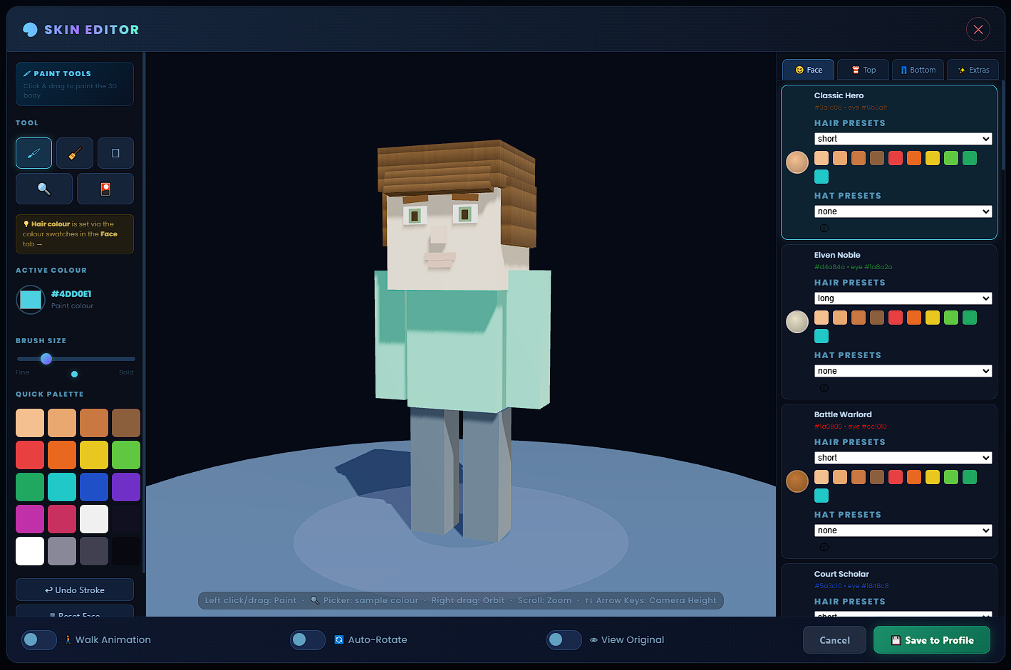1011x670 pixels.
Task: Select the magnifier colour picker tool
Action: click(x=44, y=189)
